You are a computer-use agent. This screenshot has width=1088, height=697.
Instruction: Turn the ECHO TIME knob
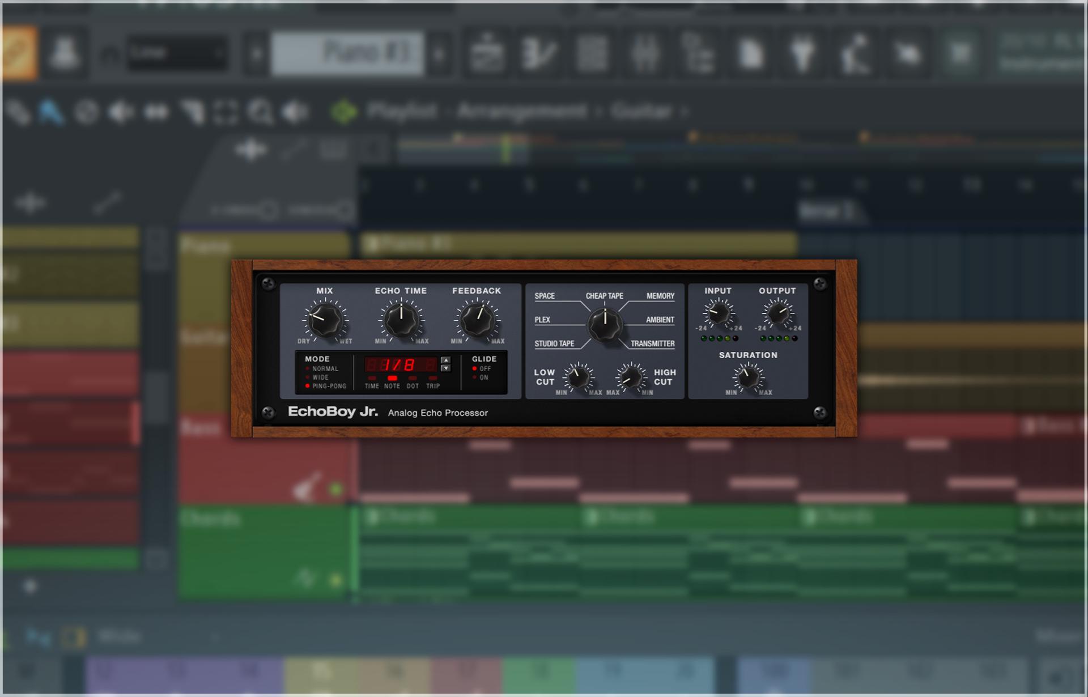coord(401,320)
